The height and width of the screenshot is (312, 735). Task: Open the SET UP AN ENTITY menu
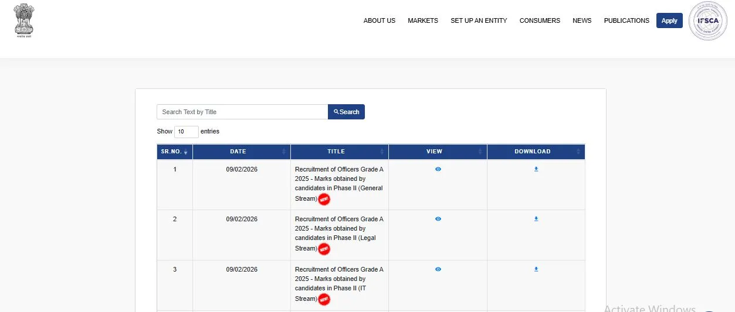tap(479, 20)
